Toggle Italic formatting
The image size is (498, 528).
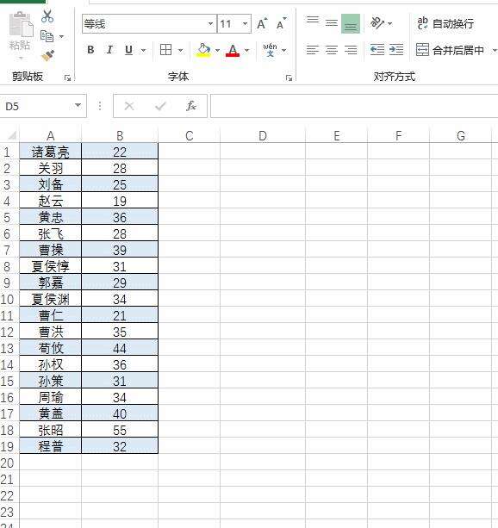[x=109, y=50]
